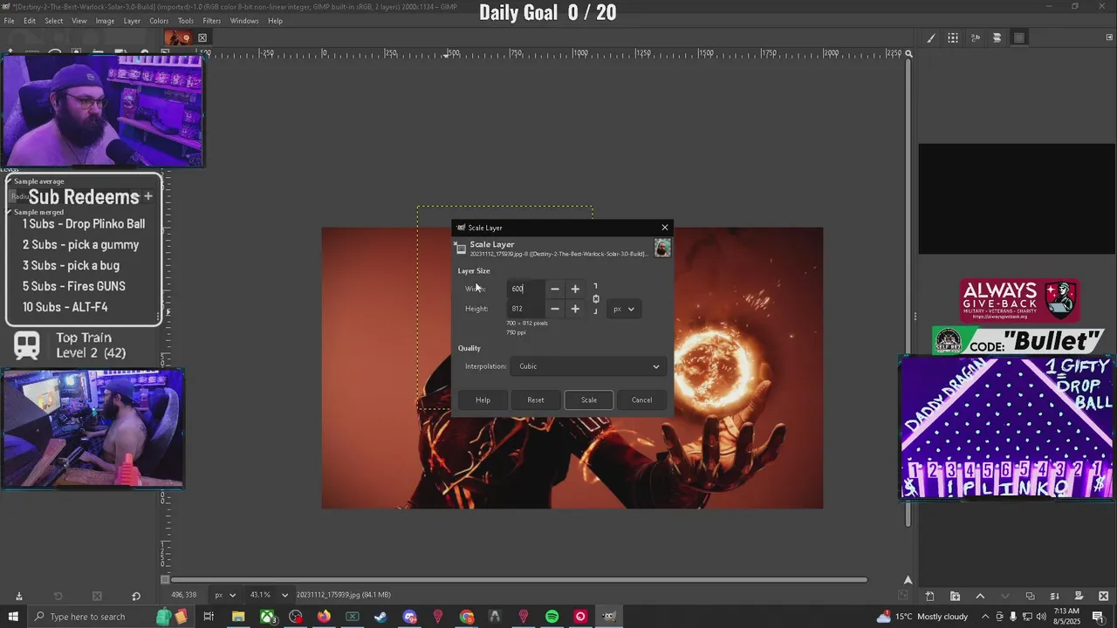Open the Windows menu

pyautogui.click(x=244, y=21)
